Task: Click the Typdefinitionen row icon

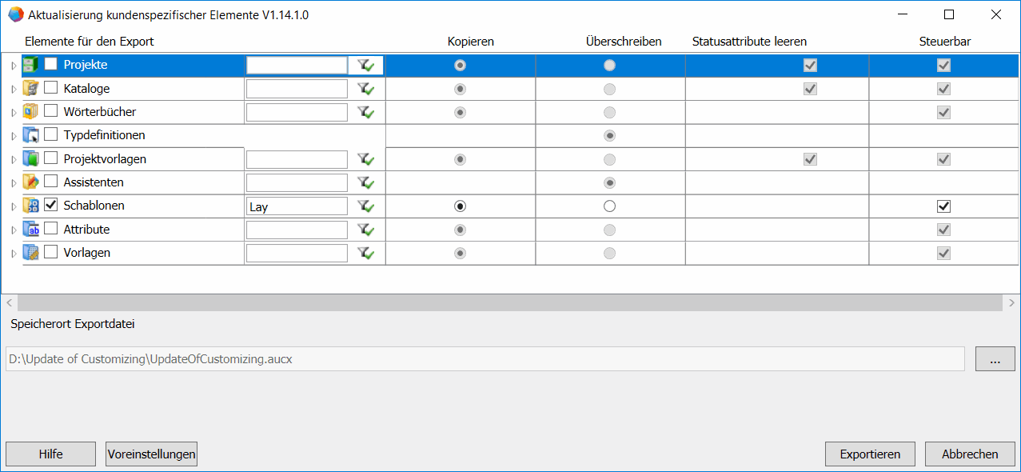Action: coord(31,135)
